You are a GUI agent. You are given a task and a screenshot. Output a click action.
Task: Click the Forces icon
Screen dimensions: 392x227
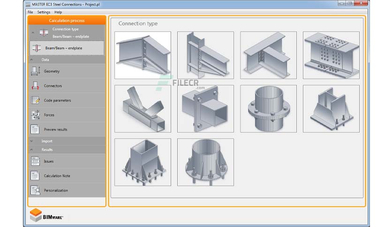[x=35, y=115]
